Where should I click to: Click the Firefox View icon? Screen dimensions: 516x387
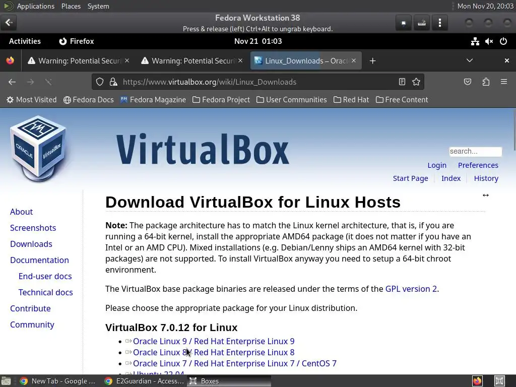[10, 60]
